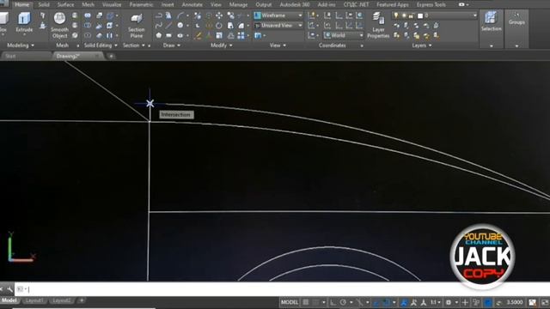Open the Unsaved View dropdown

point(278,26)
